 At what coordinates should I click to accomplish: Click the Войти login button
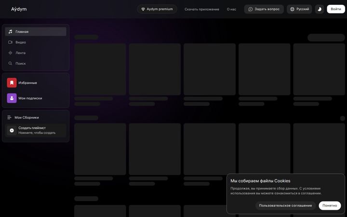(336, 9)
